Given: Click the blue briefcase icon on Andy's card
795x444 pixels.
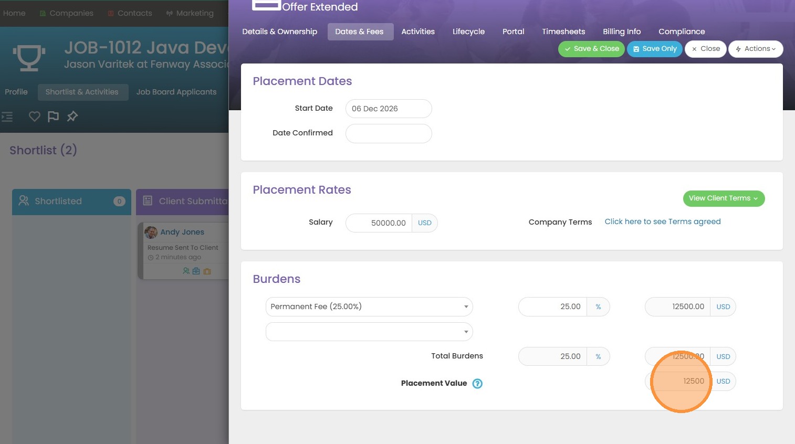Looking at the screenshot, I should click(x=196, y=271).
